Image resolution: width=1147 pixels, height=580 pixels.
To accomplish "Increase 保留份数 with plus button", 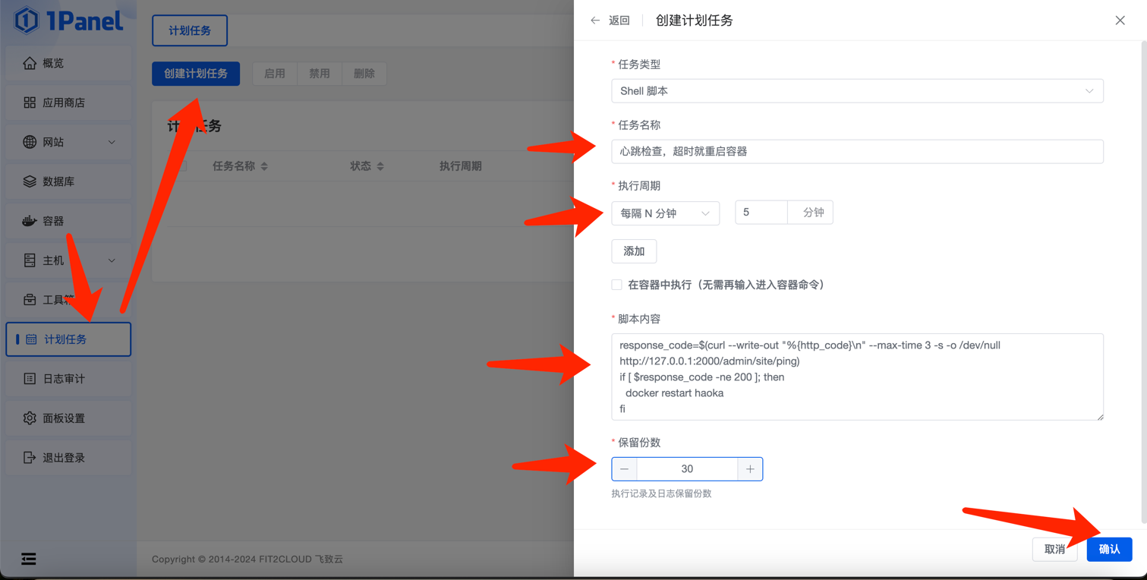I will pos(750,469).
